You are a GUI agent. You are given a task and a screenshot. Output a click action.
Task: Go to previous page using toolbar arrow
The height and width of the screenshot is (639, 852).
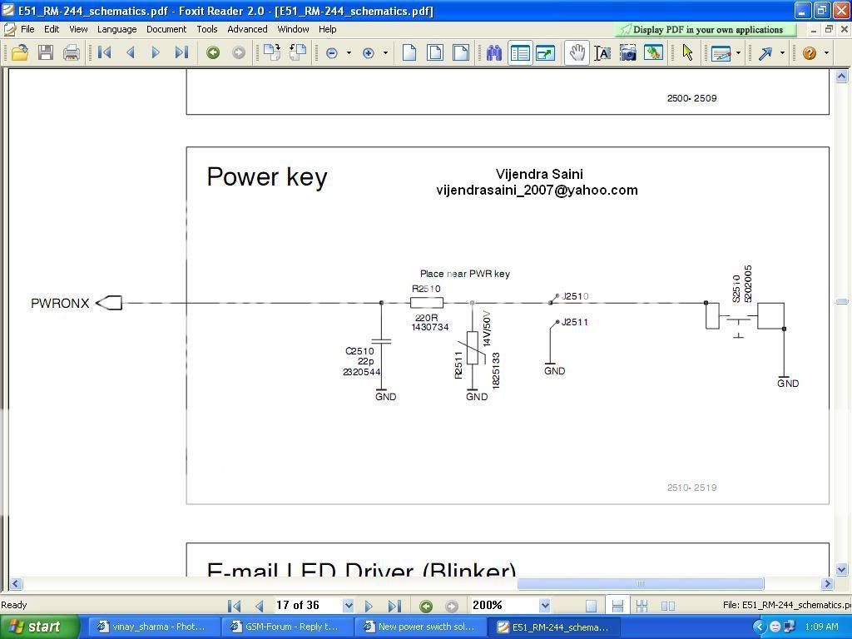pyautogui.click(x=130, y=52)
